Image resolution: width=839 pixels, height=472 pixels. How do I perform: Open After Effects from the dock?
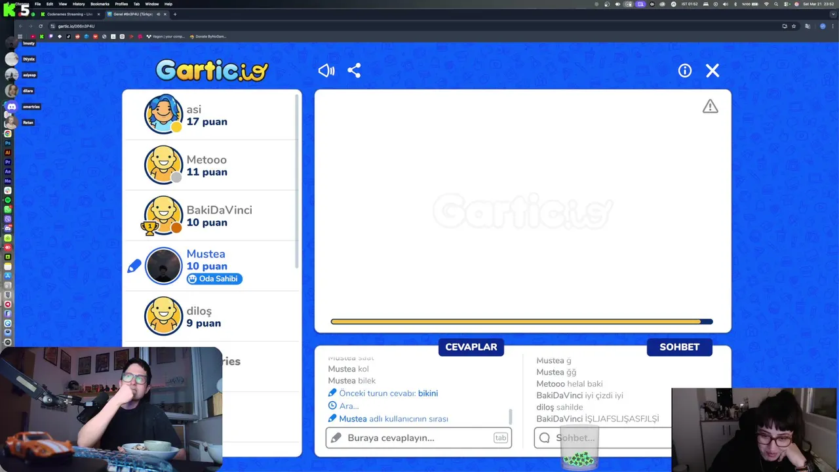click(x=8, y=171)
